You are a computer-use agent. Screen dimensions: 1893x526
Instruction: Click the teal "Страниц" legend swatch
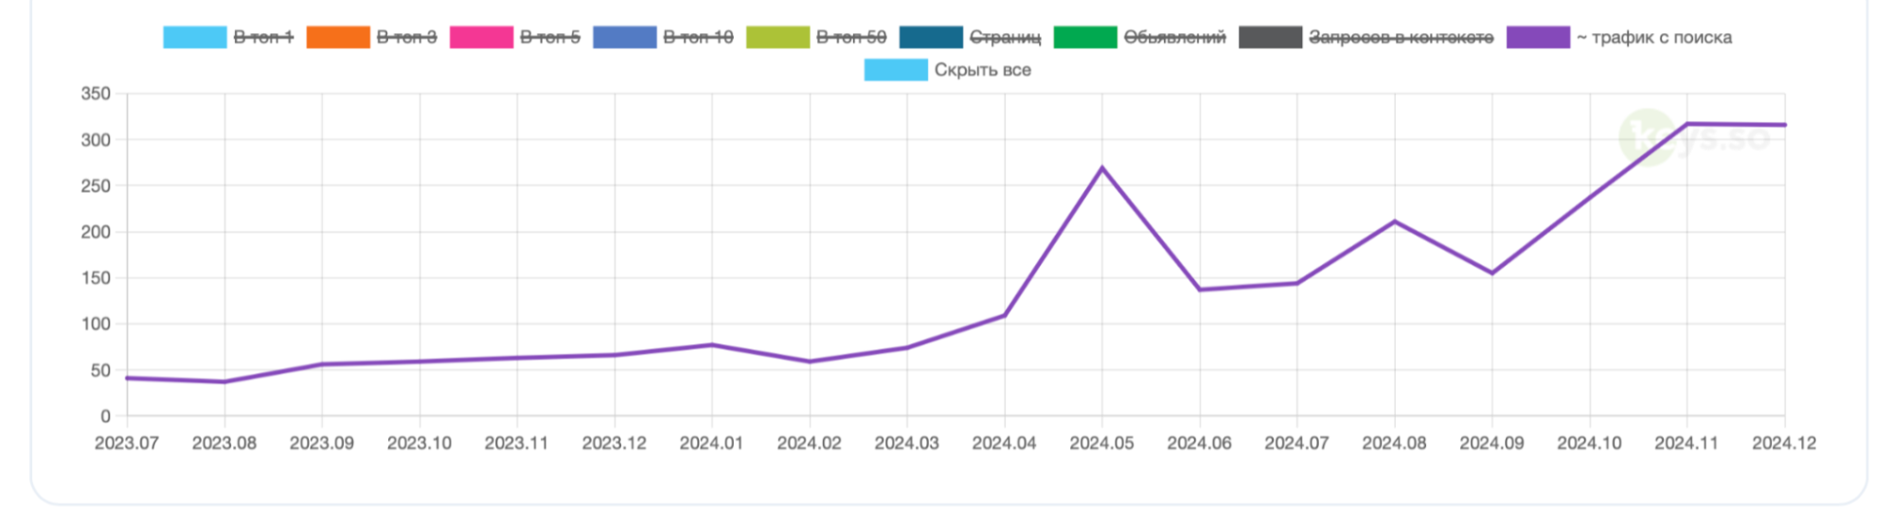point(930,38)
